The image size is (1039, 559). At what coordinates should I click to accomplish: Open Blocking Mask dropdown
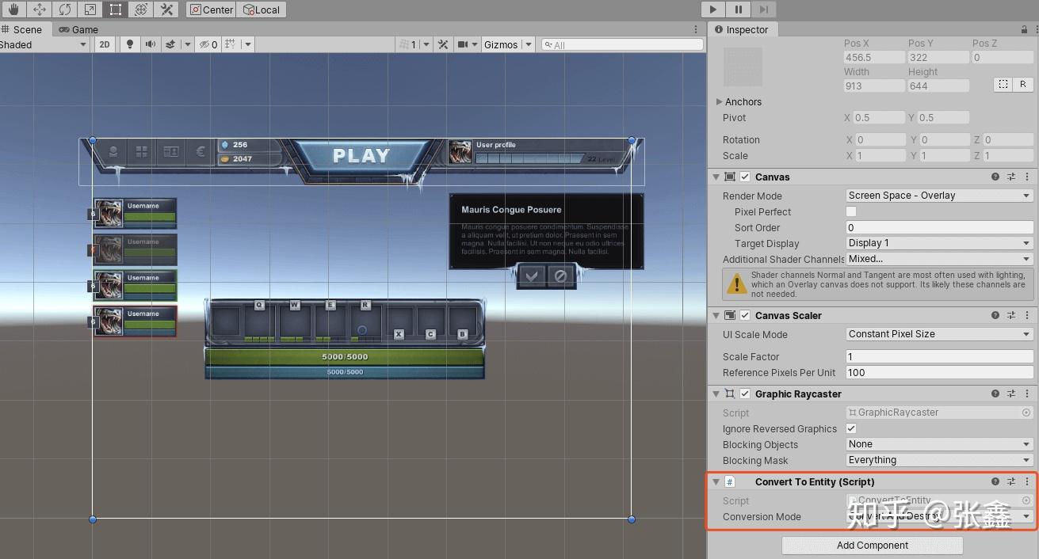tap(940, 460)
